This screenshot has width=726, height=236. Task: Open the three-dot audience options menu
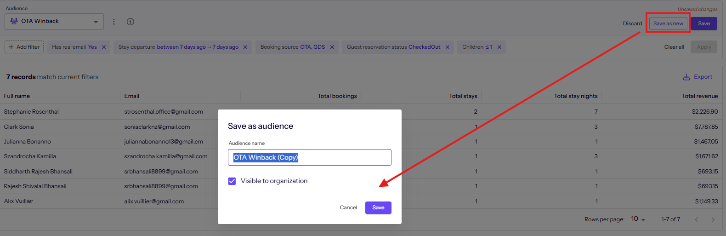click(114, 22)
